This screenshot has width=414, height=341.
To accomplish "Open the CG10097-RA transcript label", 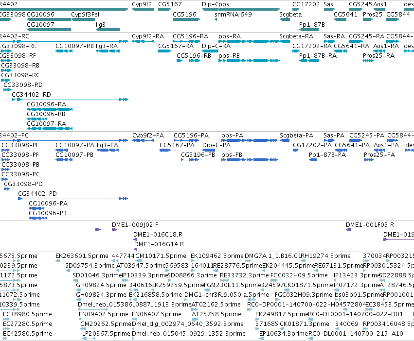I will pyautogui.click(x=47, y=124).
